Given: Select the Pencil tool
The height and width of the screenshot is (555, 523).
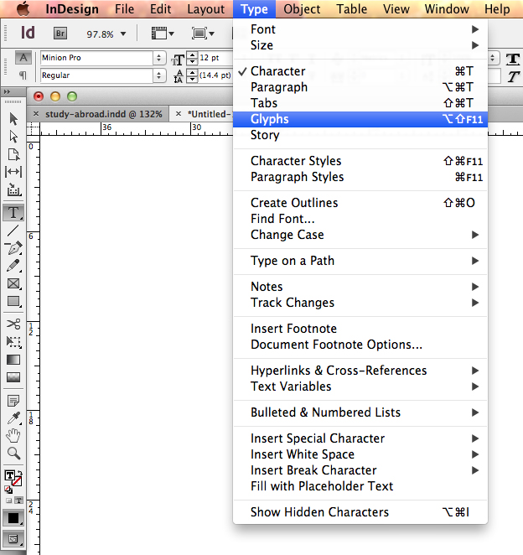Looking at the screenshot, I should coord(13,266).
